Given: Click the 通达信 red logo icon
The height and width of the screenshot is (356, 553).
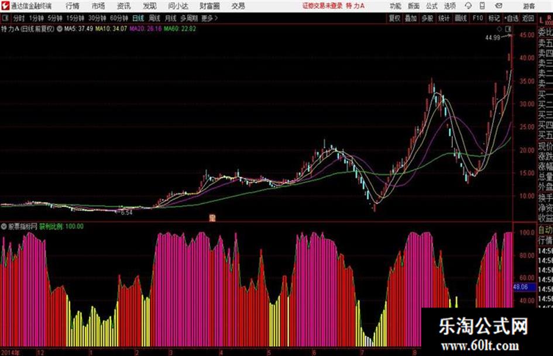Looking at the screenshot, I should pos(5,6).
